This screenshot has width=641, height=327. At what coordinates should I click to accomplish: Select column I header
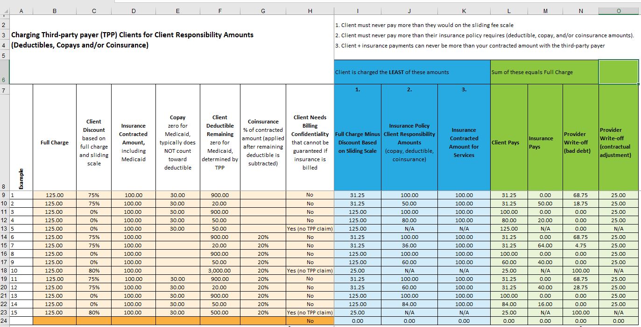tap(357, 12)
